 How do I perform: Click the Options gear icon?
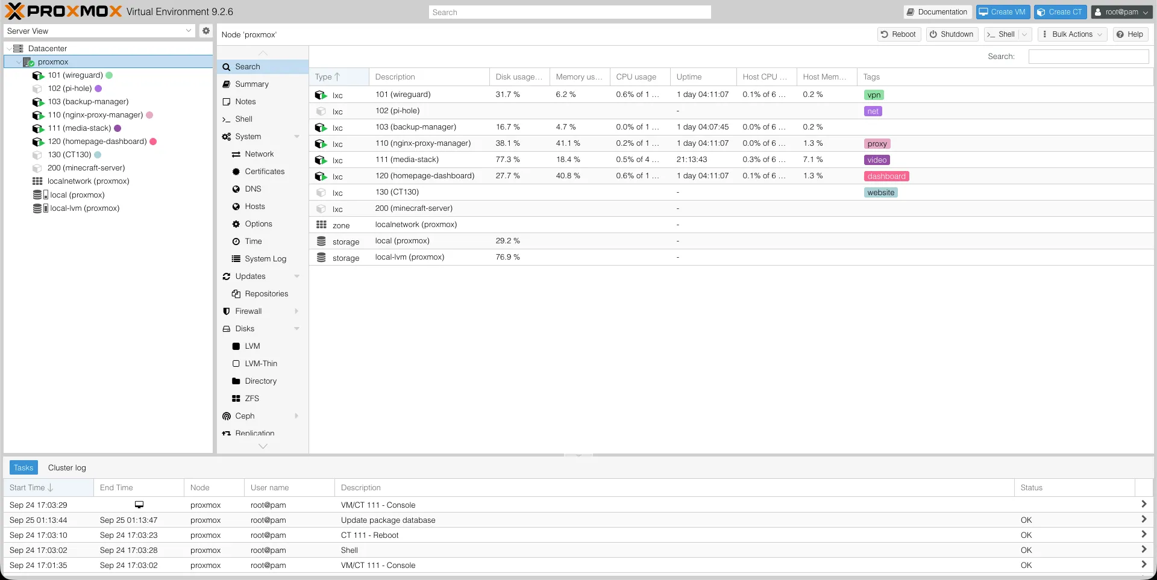(236, 224)
